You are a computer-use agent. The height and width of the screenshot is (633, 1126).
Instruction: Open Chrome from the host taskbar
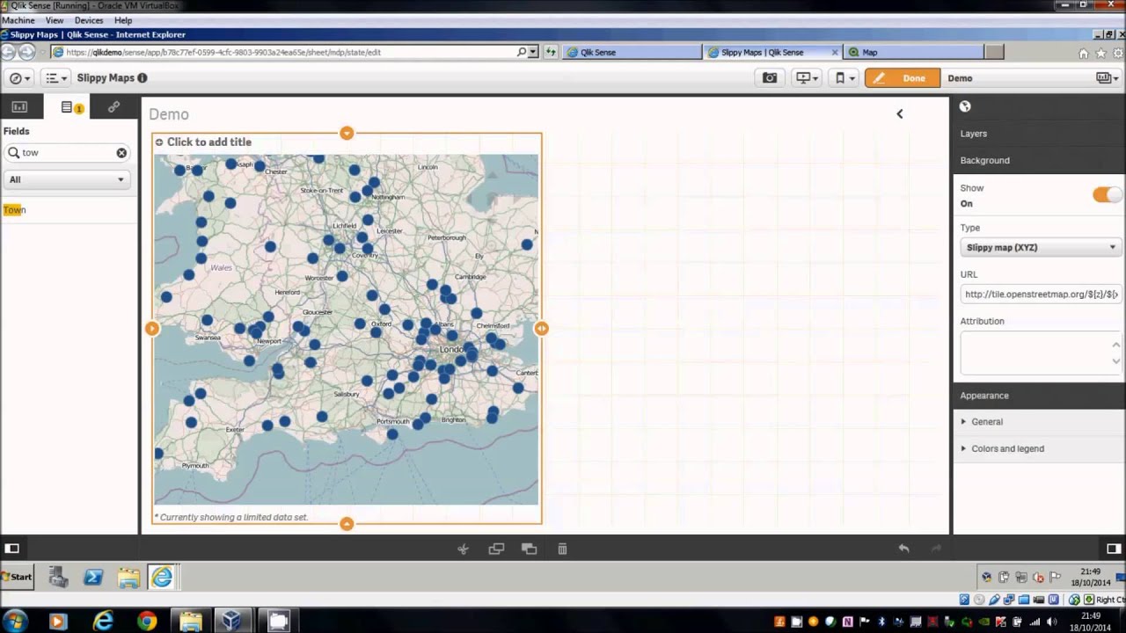[147, 622]
